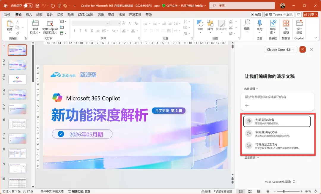Image resolution: width=321 pixels, height=194 pixels.
Task: Click the shape fill paint bucket icon
Action: tap(231, 21)
